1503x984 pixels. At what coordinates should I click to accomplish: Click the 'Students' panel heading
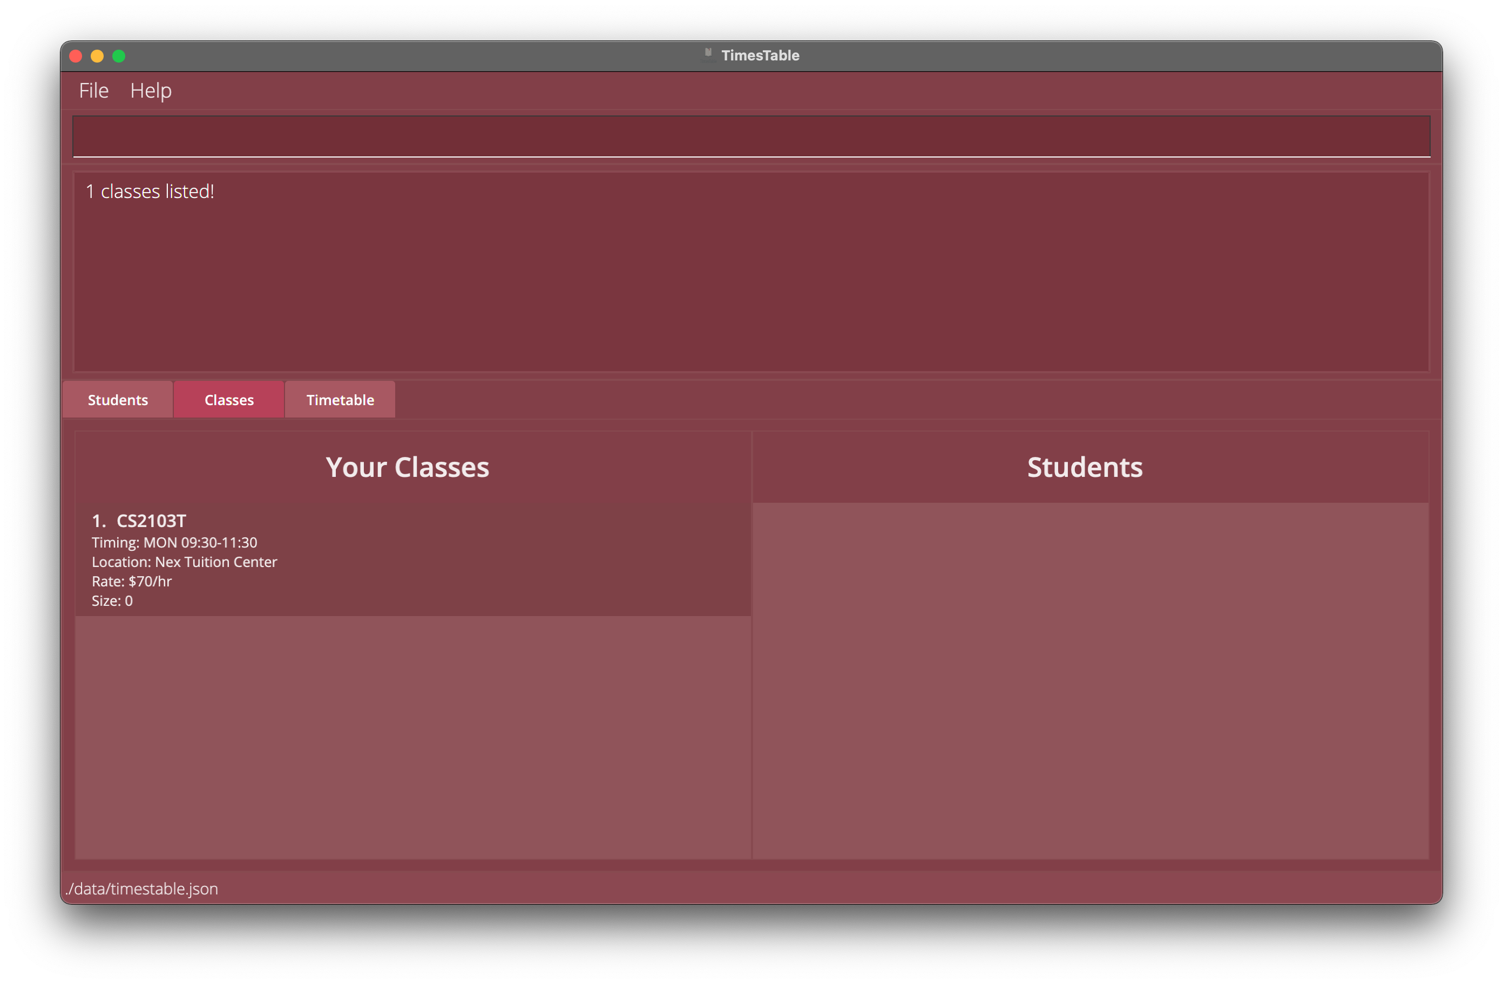pyautogui.click(x=1084, y=467)
